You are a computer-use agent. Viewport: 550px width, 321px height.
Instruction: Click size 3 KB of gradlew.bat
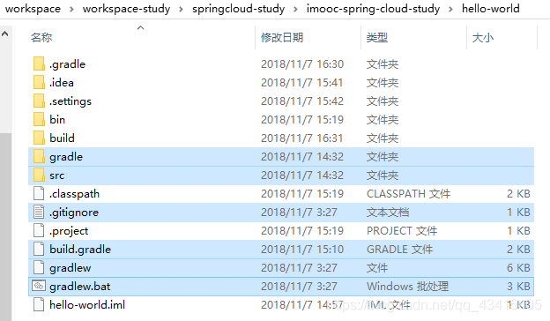tap(518, 287)
